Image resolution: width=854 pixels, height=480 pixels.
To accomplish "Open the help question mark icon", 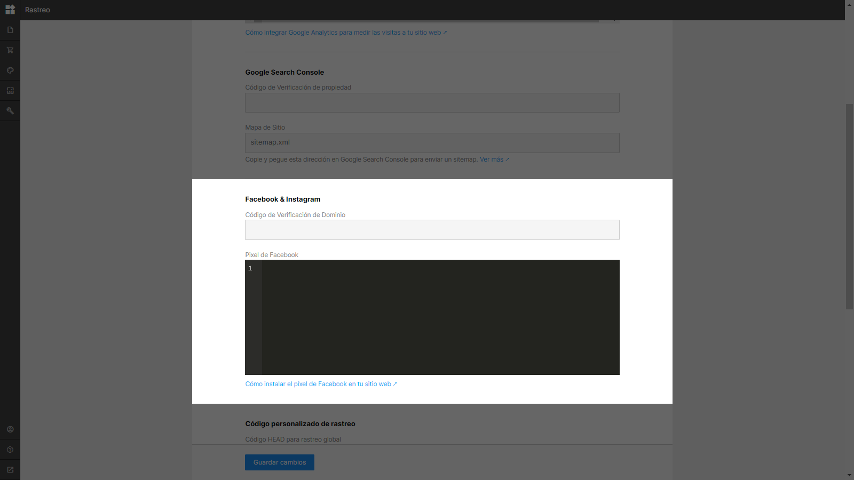I will pos(10,450).
